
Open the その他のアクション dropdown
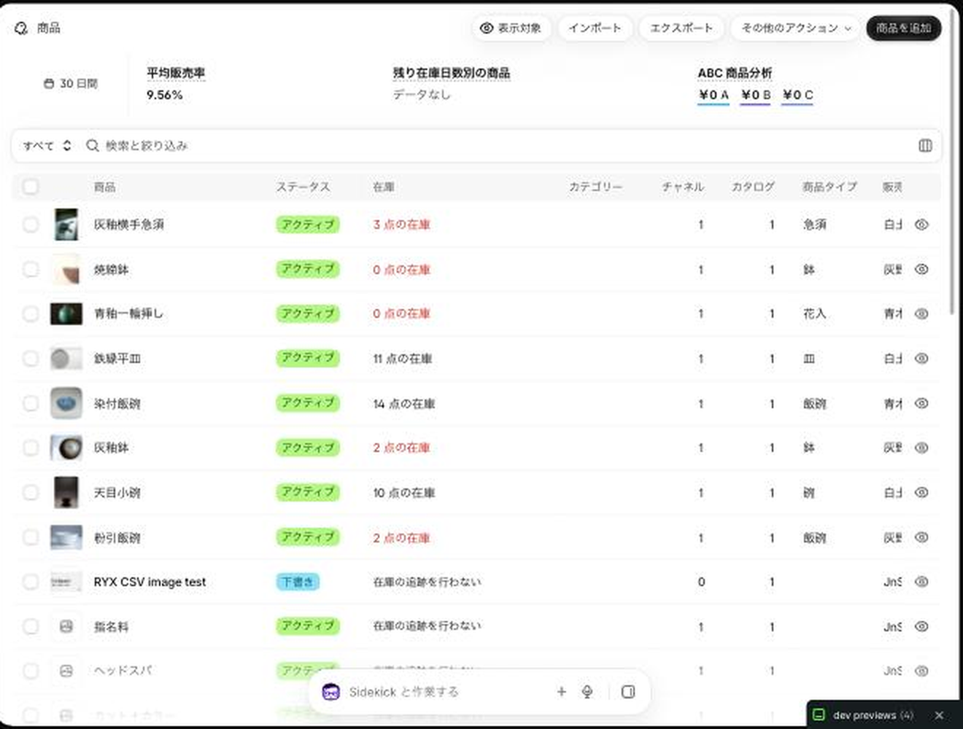pyautogui.click(x=796, y=28)
